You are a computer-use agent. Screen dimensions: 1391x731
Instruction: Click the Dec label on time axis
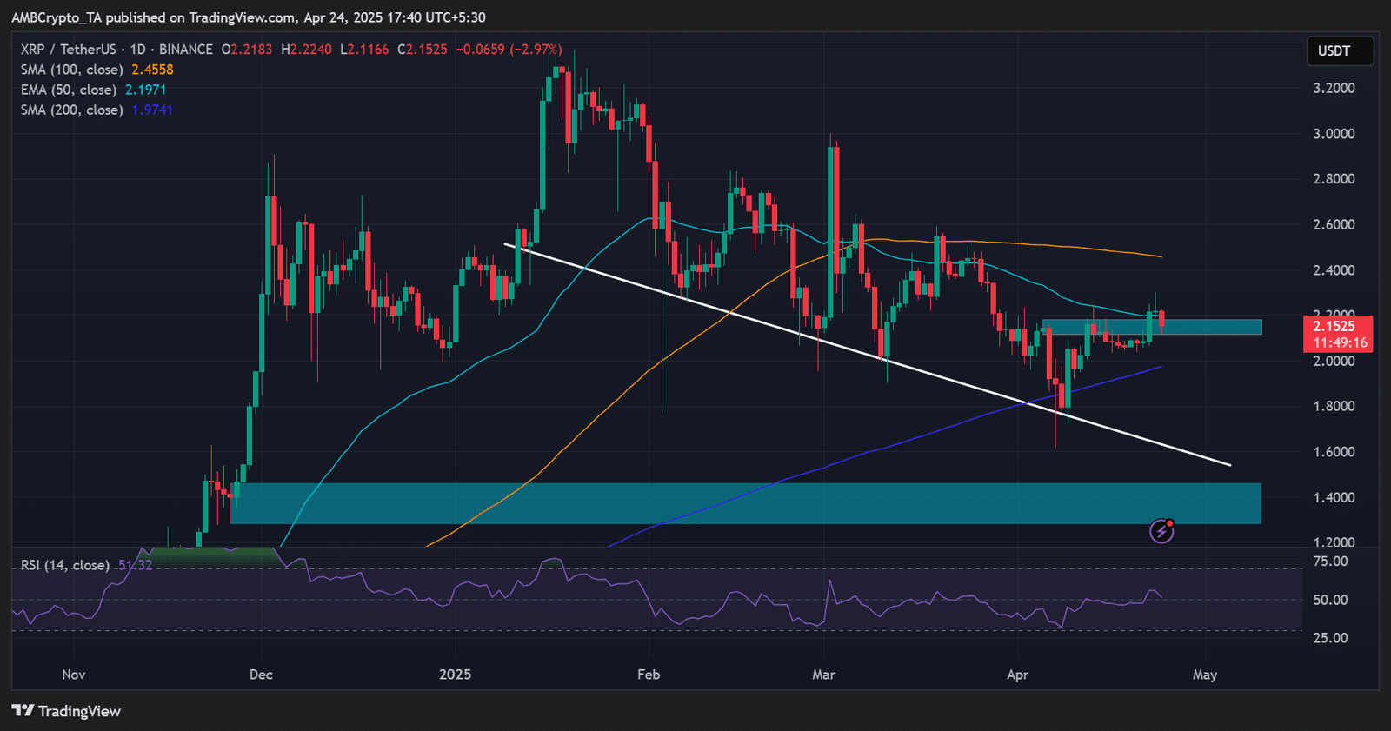click(x=261, y=675)
